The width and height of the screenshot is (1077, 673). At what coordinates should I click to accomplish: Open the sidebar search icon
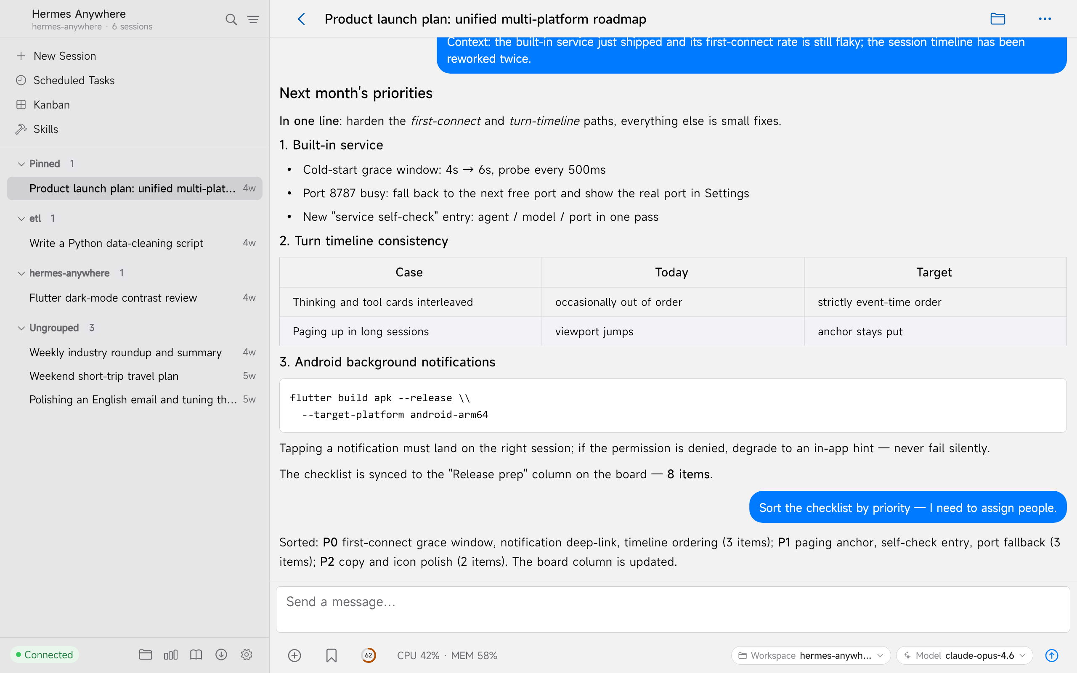[x=231, y=19]
